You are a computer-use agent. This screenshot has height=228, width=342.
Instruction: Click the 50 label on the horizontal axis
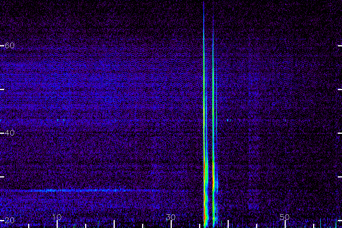[285, 217]
